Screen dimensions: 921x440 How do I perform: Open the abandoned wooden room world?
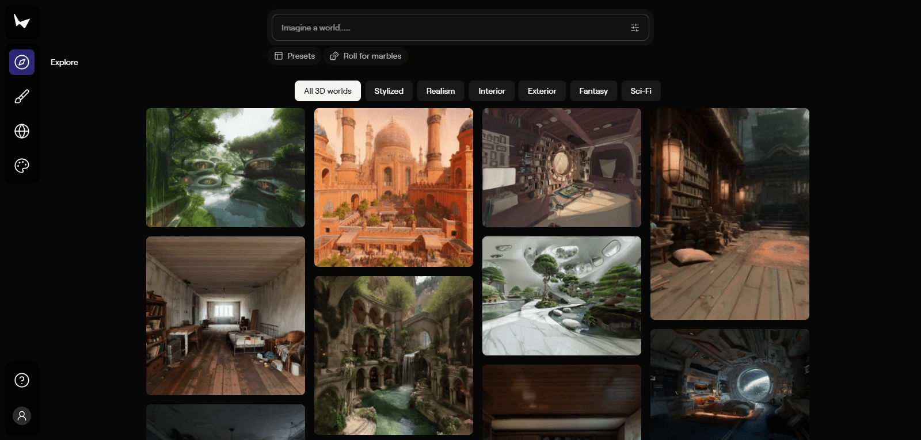pos(226,316)
